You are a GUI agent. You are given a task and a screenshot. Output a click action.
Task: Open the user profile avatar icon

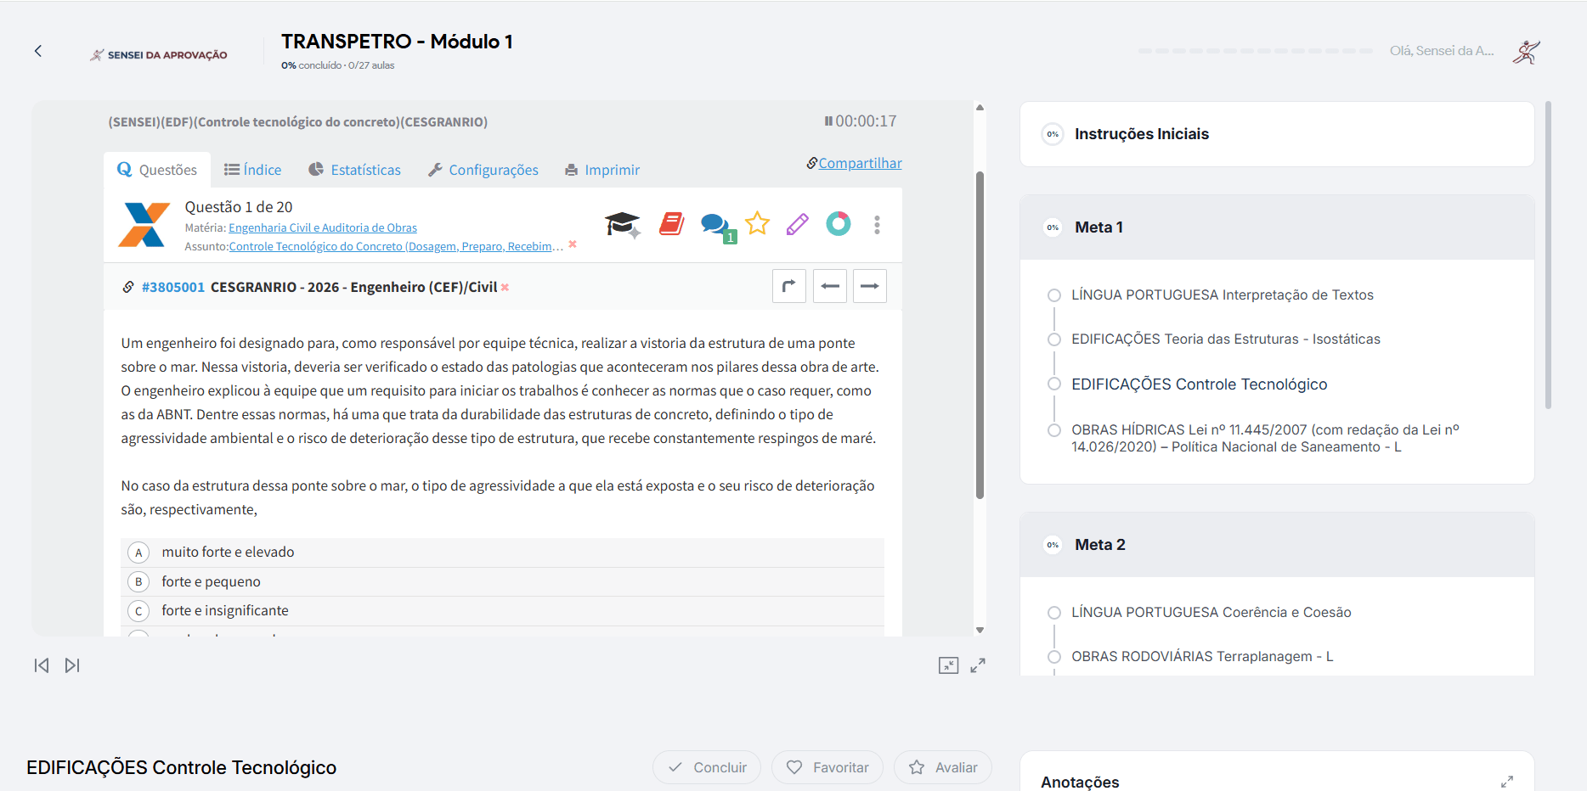point(1526,52)
